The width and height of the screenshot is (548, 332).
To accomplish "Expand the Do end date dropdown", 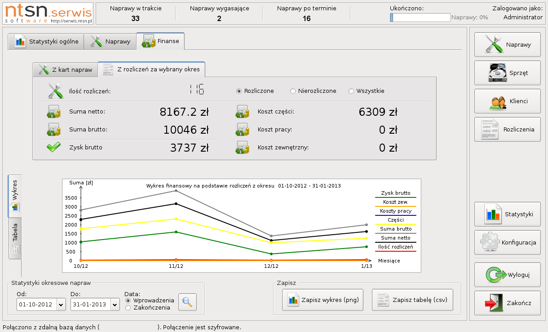I will click(115, 305).
